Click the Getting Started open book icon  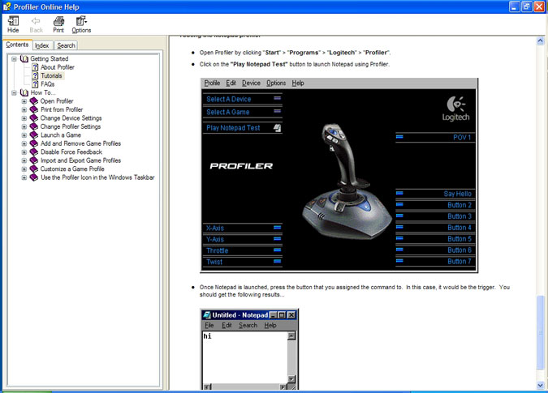[24, 58]
